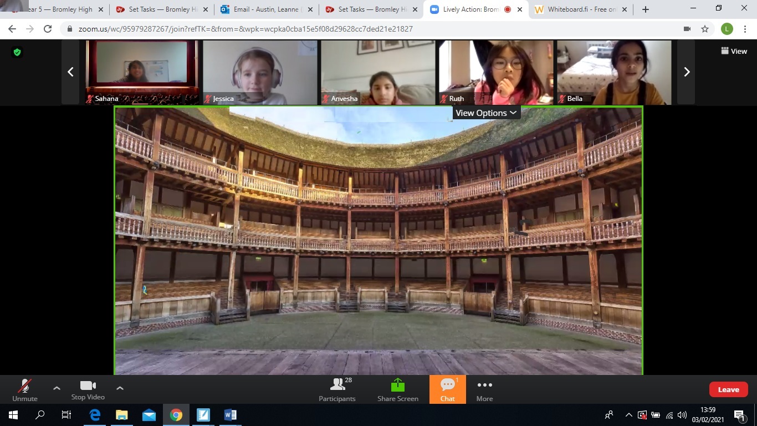Bookmark this page with the star icon

[x=705, y=29]
